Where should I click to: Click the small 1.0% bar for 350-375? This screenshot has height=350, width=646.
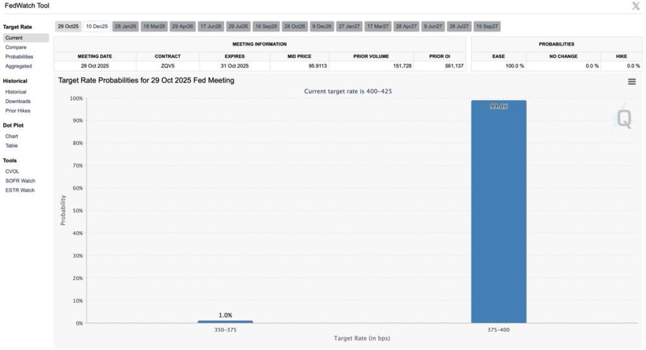[x=225, y=322]
